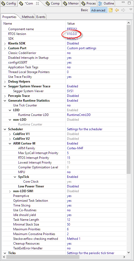Collapse the LDD group
Screen dimensions: 134x261
10,110
